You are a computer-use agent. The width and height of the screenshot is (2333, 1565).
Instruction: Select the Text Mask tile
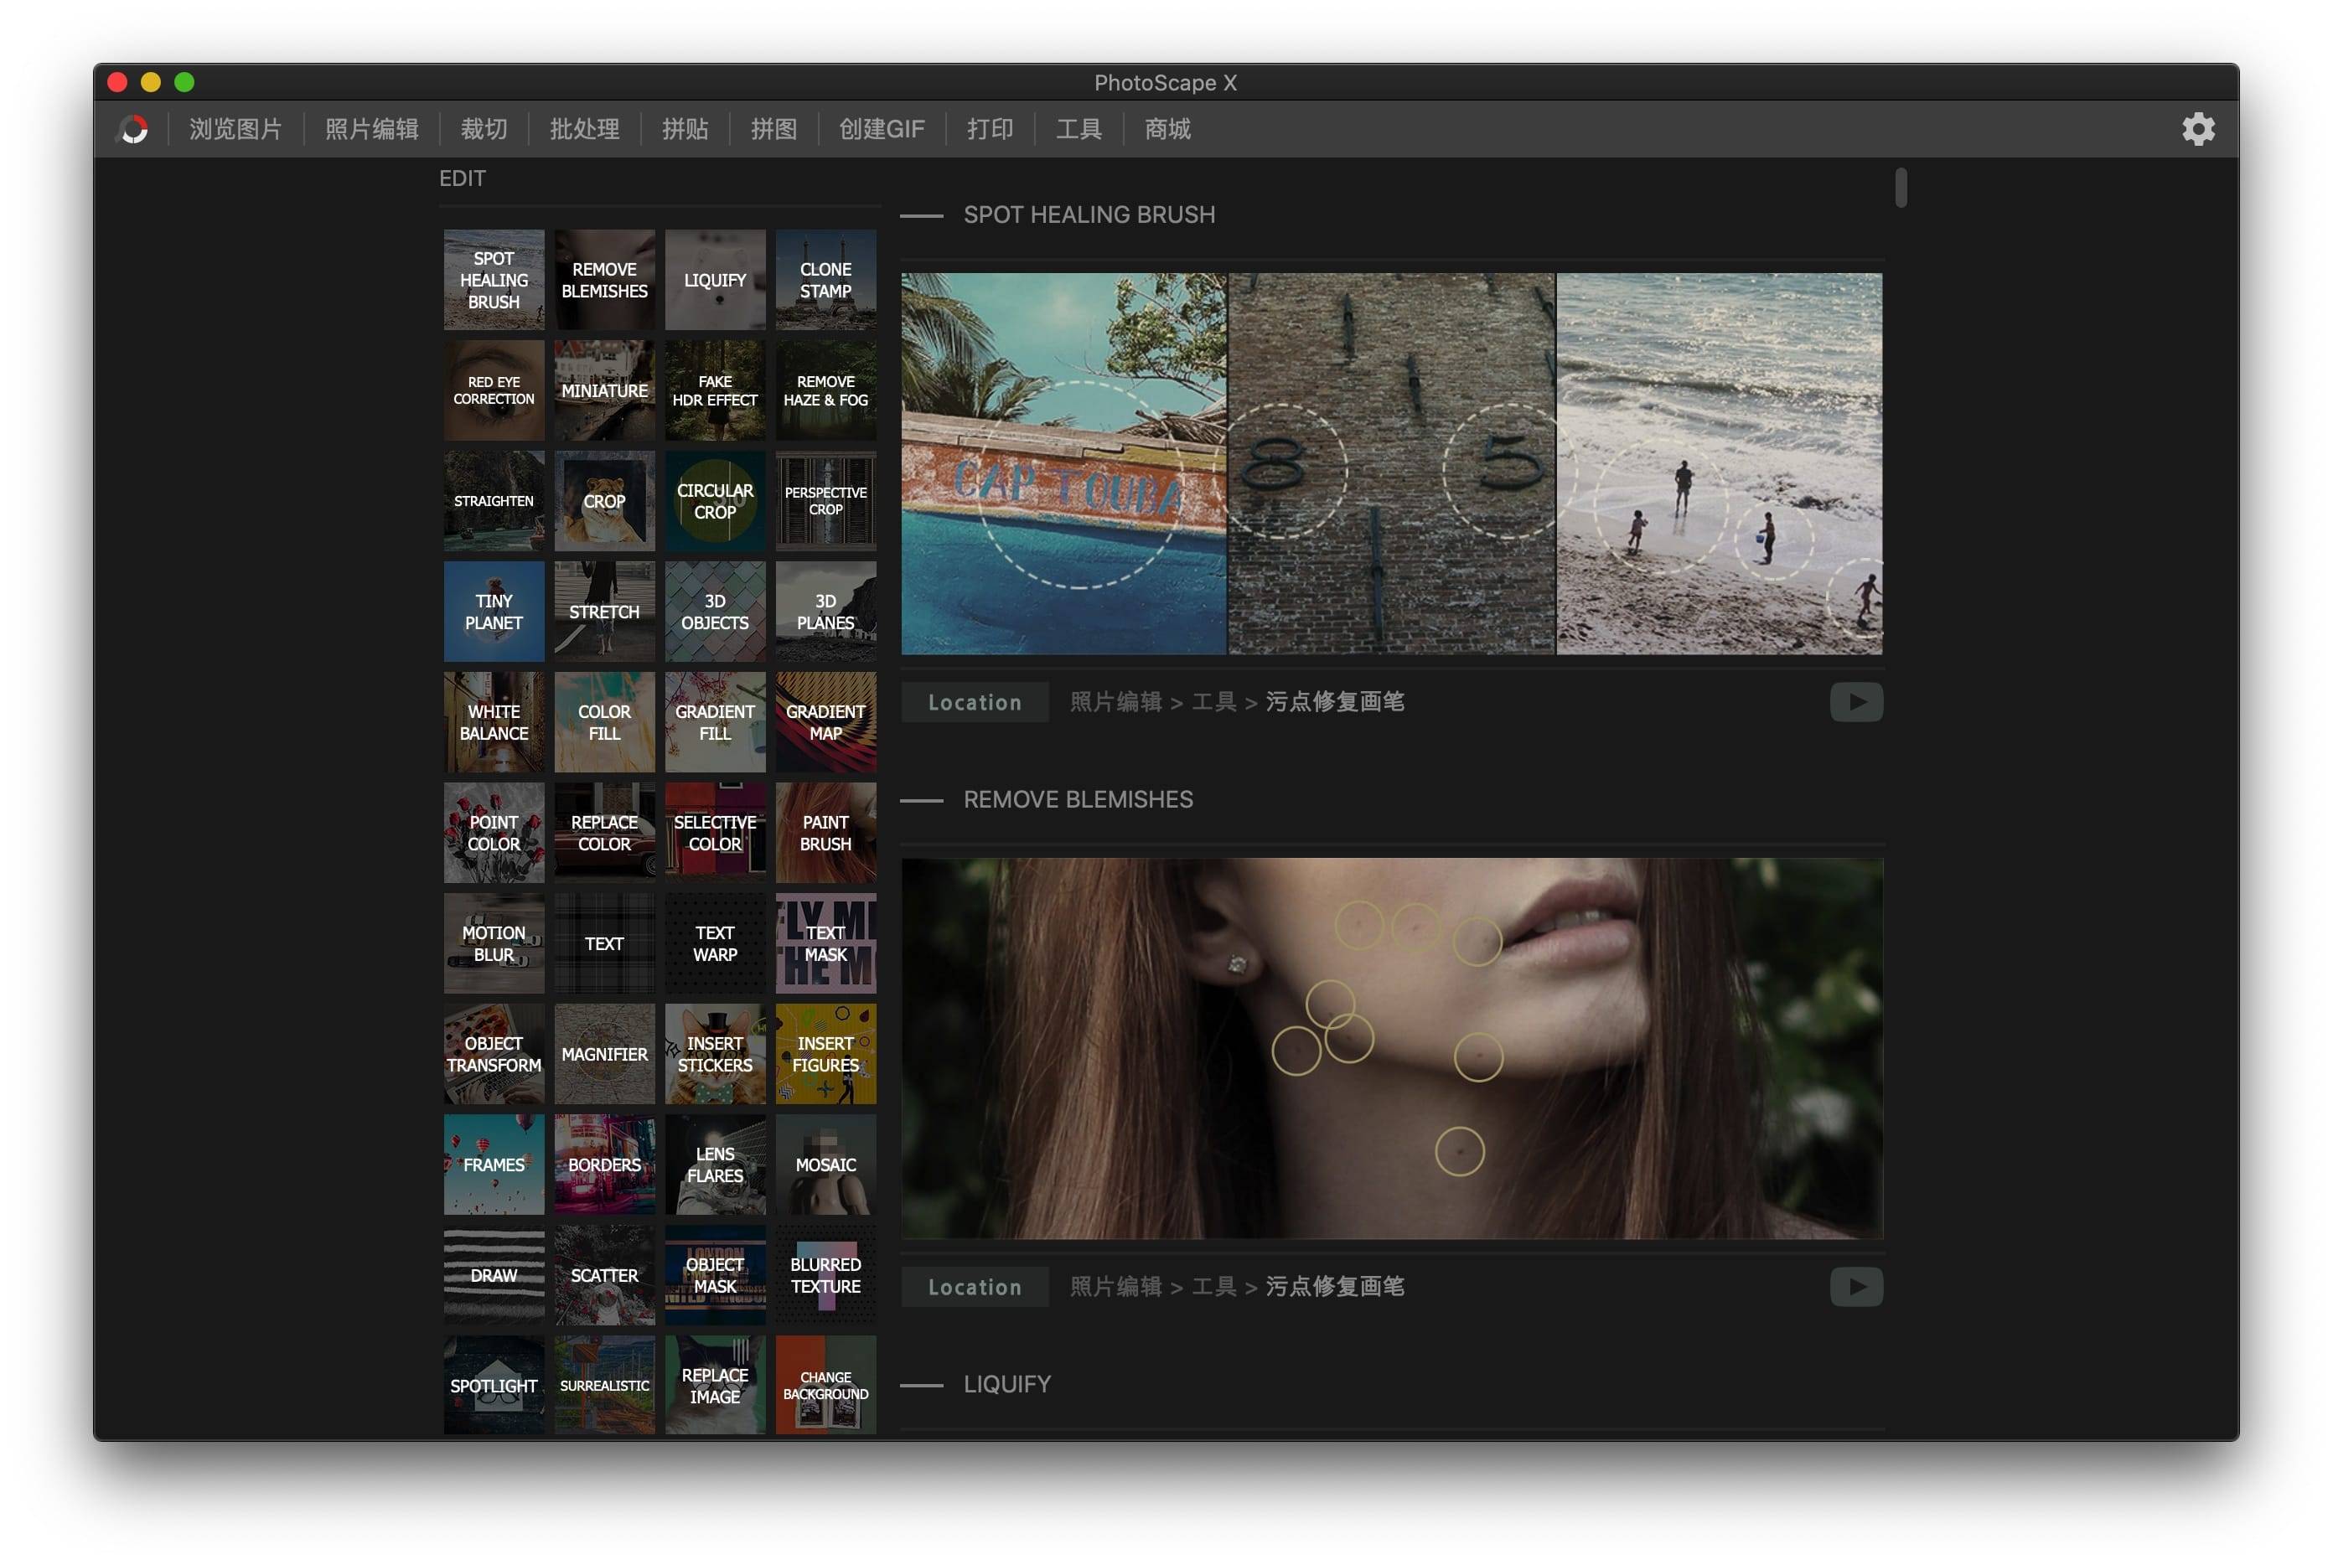tap(825, 943)
